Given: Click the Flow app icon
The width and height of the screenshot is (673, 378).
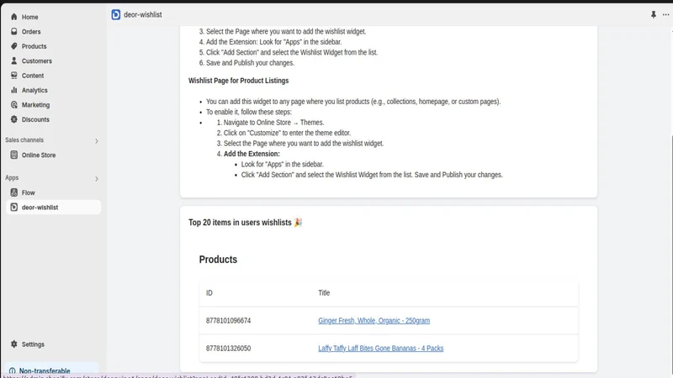Looking at the screenshot, I should click(14, 192).
